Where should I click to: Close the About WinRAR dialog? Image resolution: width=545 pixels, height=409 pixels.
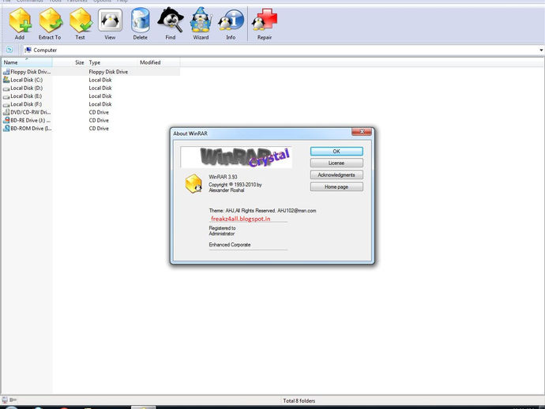coord(362,131)
